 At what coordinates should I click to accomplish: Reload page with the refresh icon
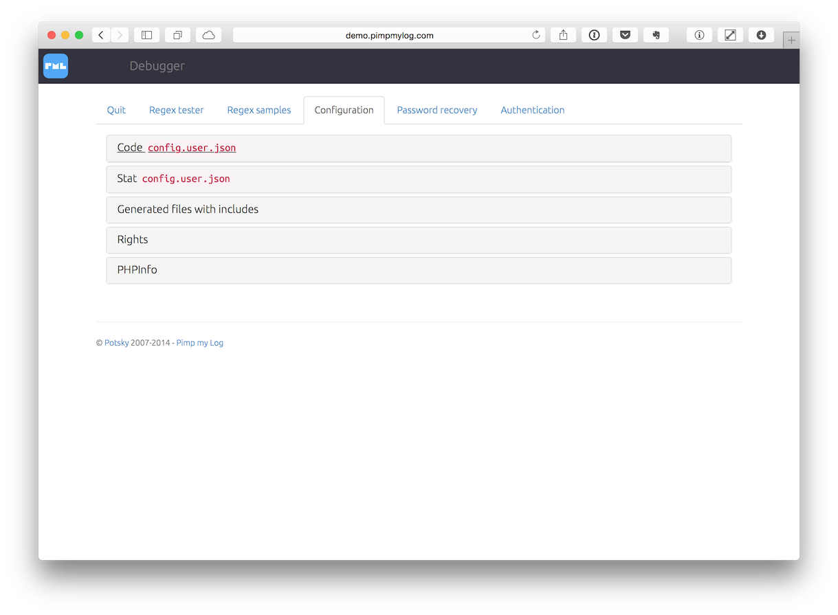pos(536,35)
